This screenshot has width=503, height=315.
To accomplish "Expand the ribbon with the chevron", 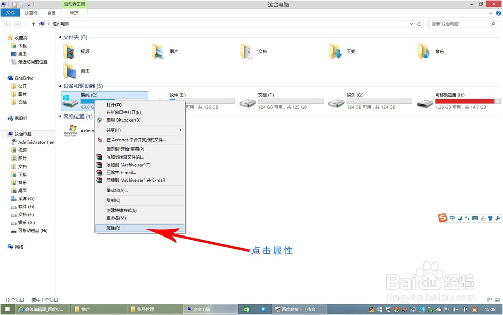I will coord(491,13).
